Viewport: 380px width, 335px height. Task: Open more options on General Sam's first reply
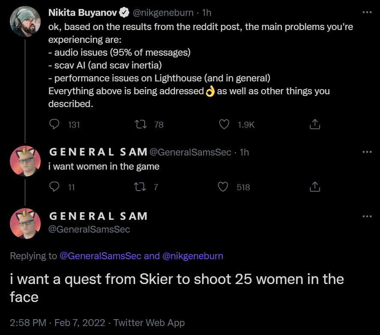pos(367,152)
